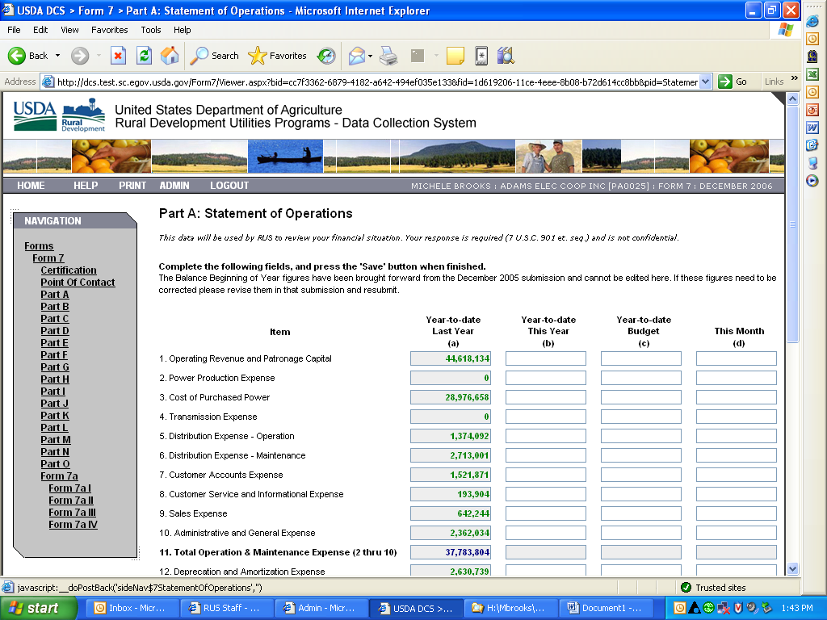Click the green Go arrow button
The image size is (827, 620).
click(x=725, y=82)
